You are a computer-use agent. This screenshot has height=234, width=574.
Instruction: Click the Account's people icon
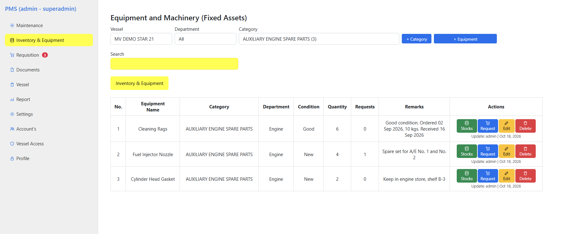[x=12, y=129]
